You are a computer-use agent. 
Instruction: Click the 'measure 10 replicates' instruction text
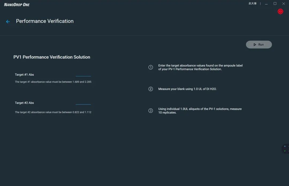pos(200,111)
